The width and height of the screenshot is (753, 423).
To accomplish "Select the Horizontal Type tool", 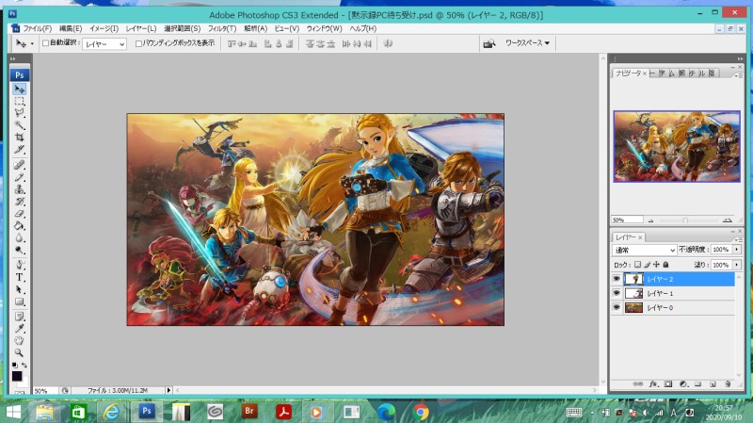I will click(x=19, y=278).
